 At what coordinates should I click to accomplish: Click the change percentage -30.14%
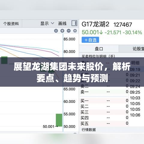tap(132, 32)
